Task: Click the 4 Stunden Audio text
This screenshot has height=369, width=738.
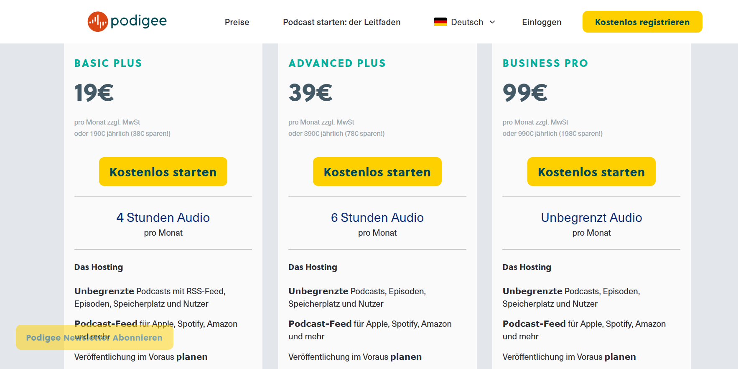Action: coord(163,217)
